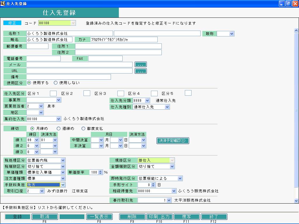Click the 手形サイト spinner arrows
299x224 pixels.
point(153,185)
